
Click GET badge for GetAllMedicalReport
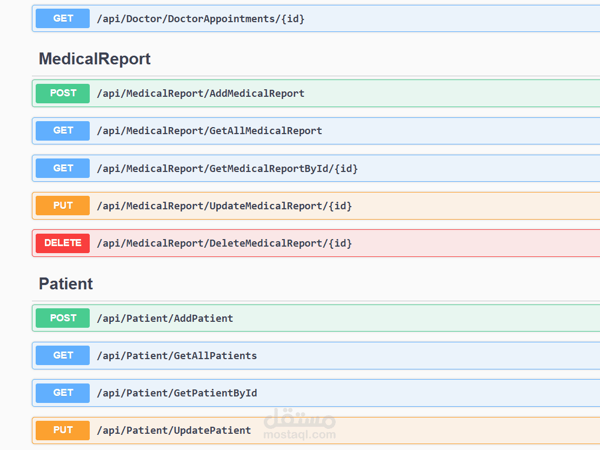pos(63,130)
